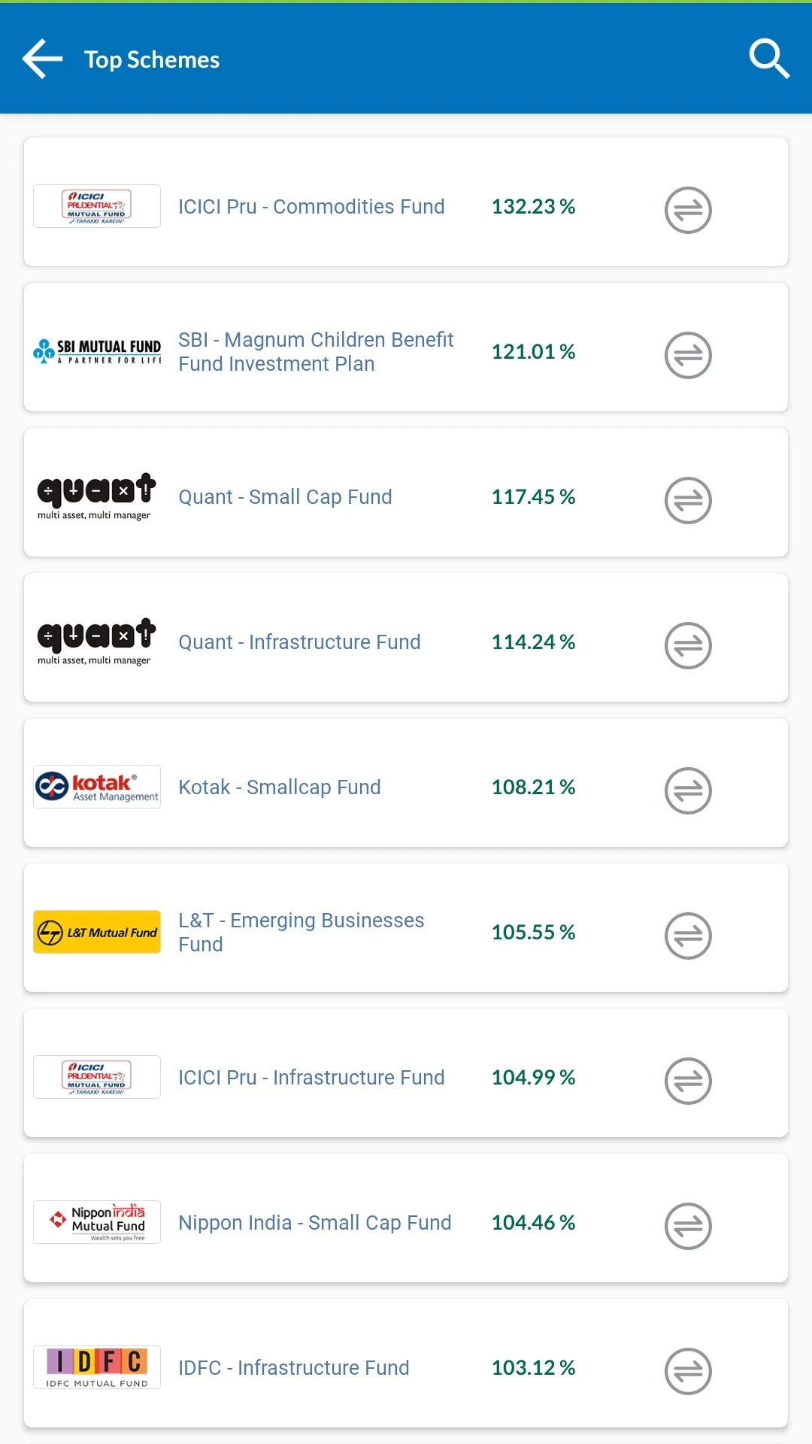Viewport: 812px width, 1444px height.
Task: Tap compare icon for SBI Magnum Children Benefit
Action: (x=688, y=355)
